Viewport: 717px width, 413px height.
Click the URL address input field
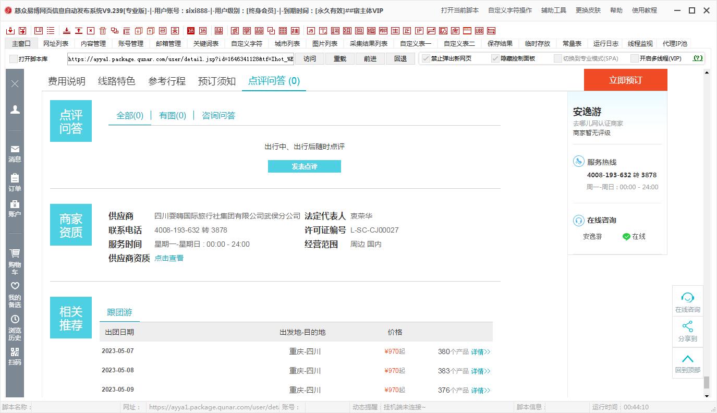[180, 59]
